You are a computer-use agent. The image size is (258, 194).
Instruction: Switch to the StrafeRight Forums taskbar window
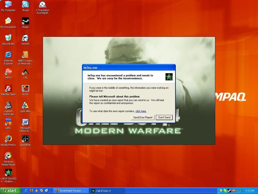coord(71,191)
